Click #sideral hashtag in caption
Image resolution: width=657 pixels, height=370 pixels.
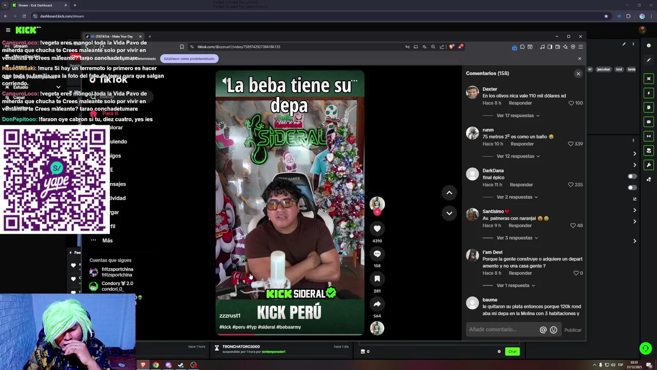[266, 327]
